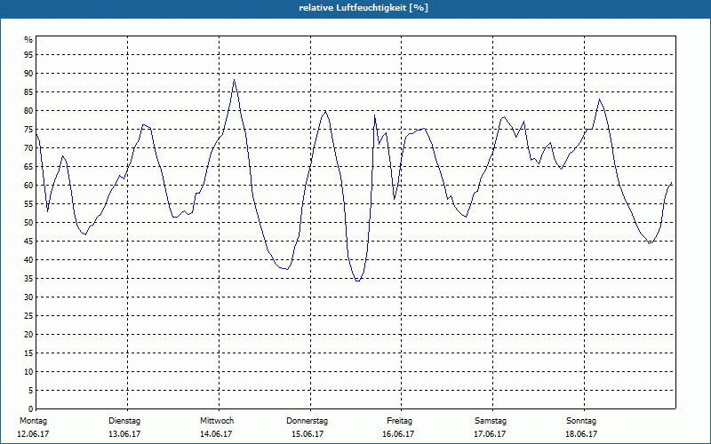Click the Wednesday humidity peak near 88%
The image size is (711, 444).
coord(234,80)
